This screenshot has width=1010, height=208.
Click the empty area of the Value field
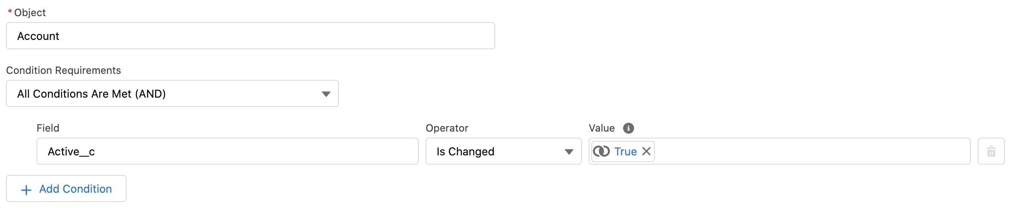[811, 151]
